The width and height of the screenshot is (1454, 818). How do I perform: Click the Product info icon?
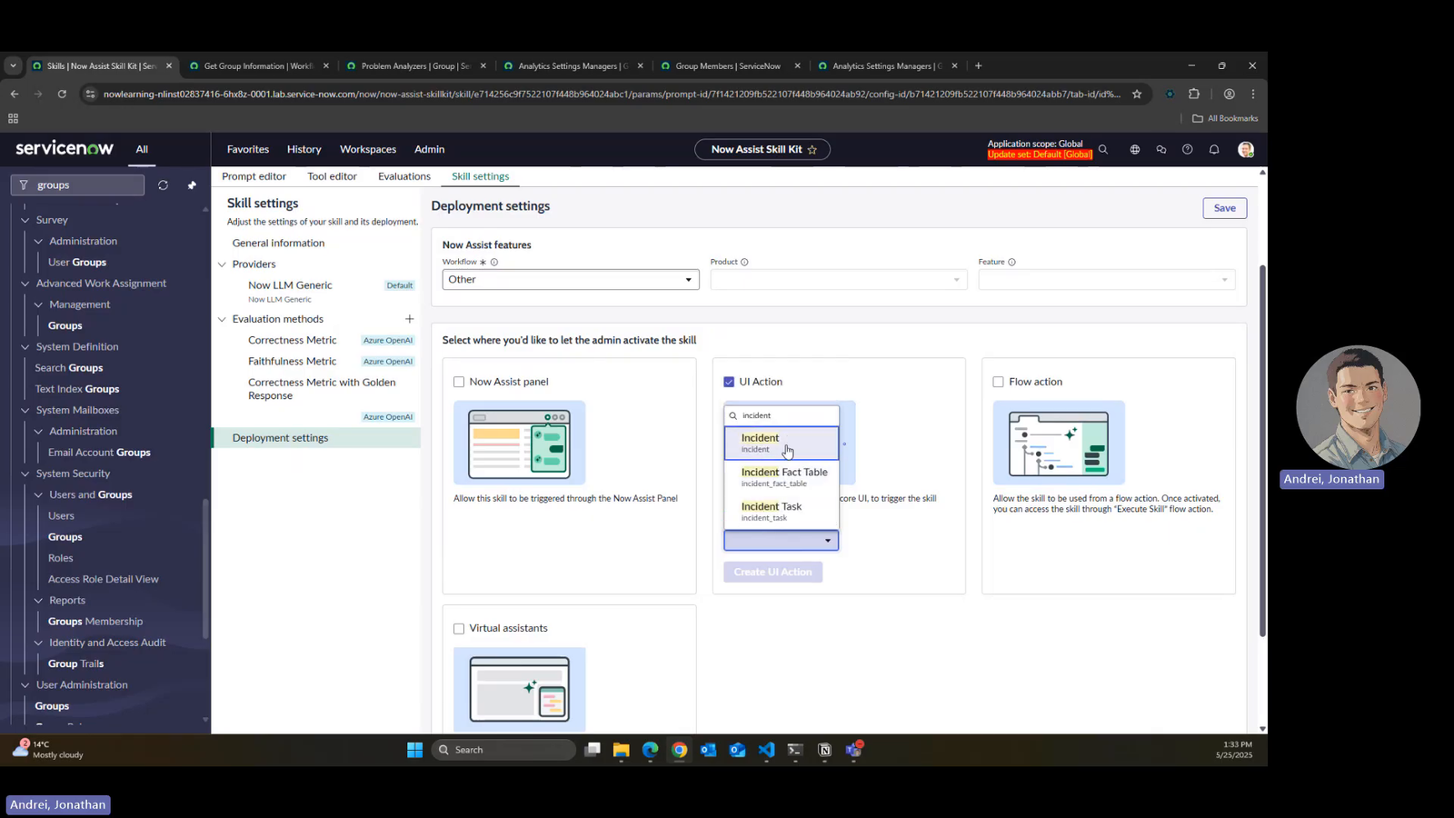click(744, 262)
